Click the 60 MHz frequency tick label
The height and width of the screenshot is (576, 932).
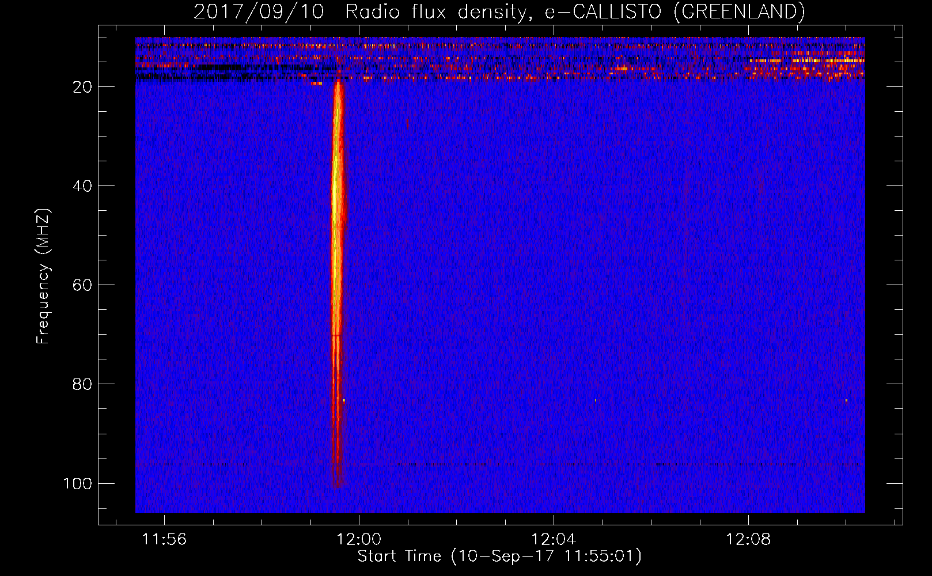(82, 285)
